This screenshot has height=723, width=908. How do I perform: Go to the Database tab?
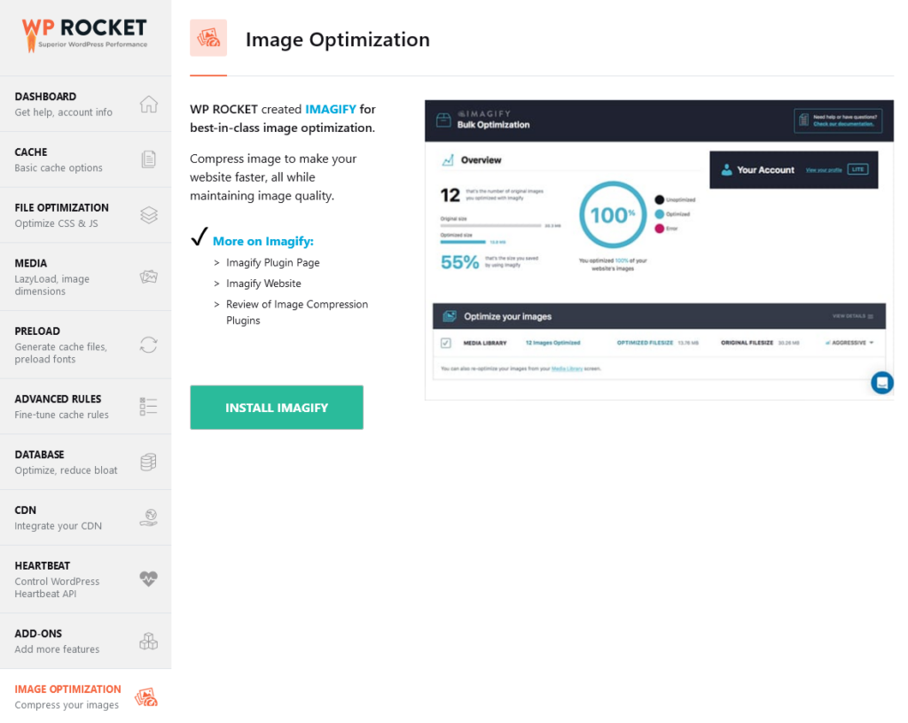pos(86,463)
